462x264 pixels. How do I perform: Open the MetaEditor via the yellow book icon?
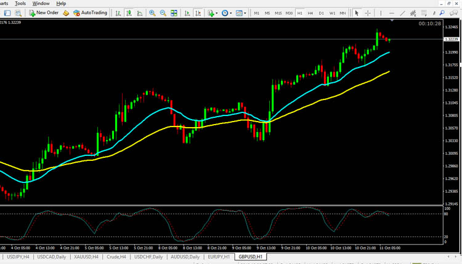(x=66, y=13)
